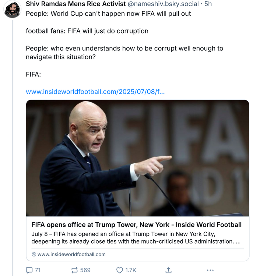Click the globe icon beside the domain

click(34, 254)
